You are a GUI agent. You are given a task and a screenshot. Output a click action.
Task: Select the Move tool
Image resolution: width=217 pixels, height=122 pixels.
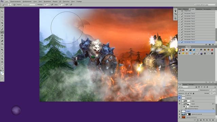pyautogui.click(x=2, y=11)
